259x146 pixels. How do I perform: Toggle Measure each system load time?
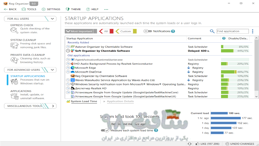point(105,131)
